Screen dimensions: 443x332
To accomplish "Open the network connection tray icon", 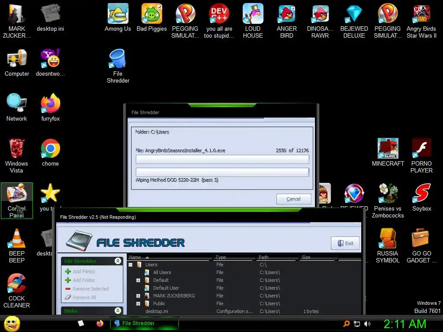I will pyautogui.click(x=357, y=324).
